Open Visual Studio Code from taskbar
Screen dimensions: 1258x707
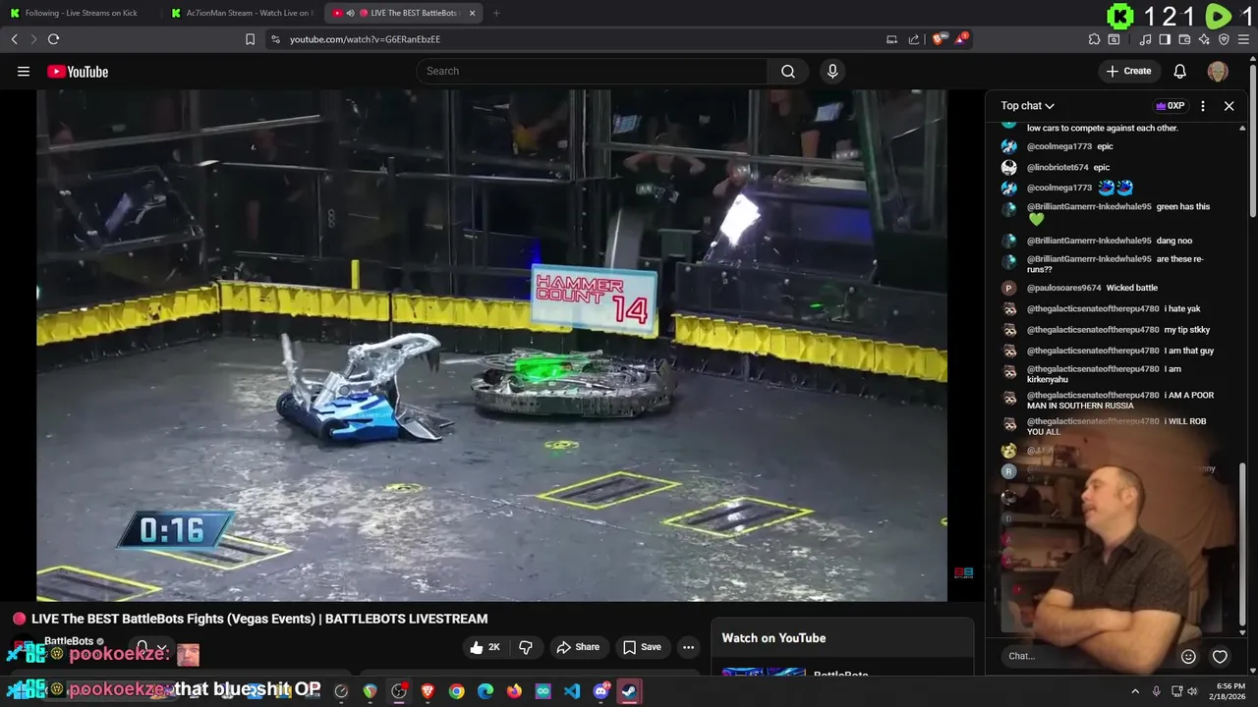572,691
